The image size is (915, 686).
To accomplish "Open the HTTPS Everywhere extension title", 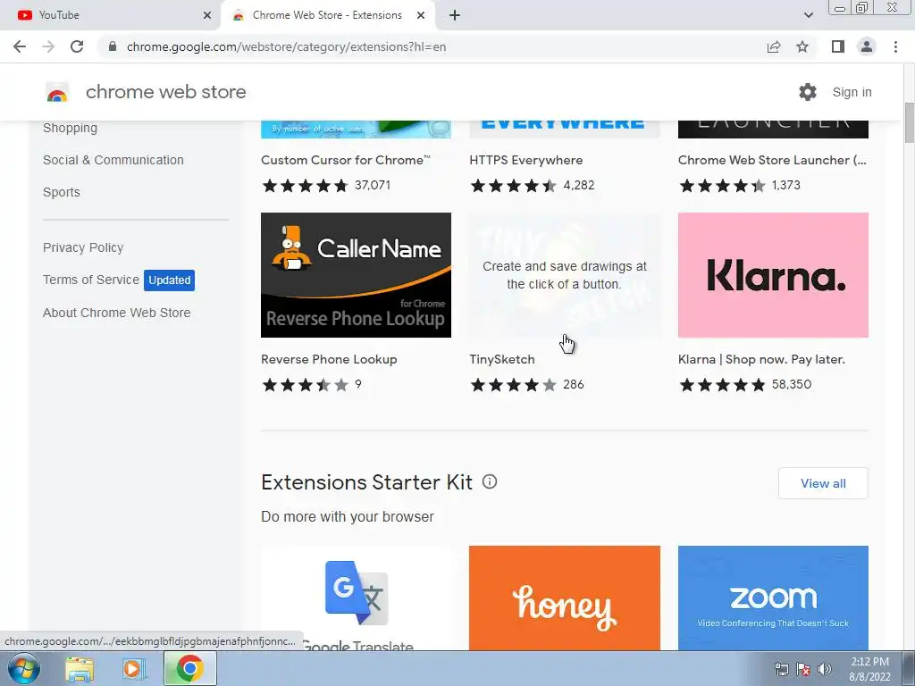I will click(x=525, y=160).
